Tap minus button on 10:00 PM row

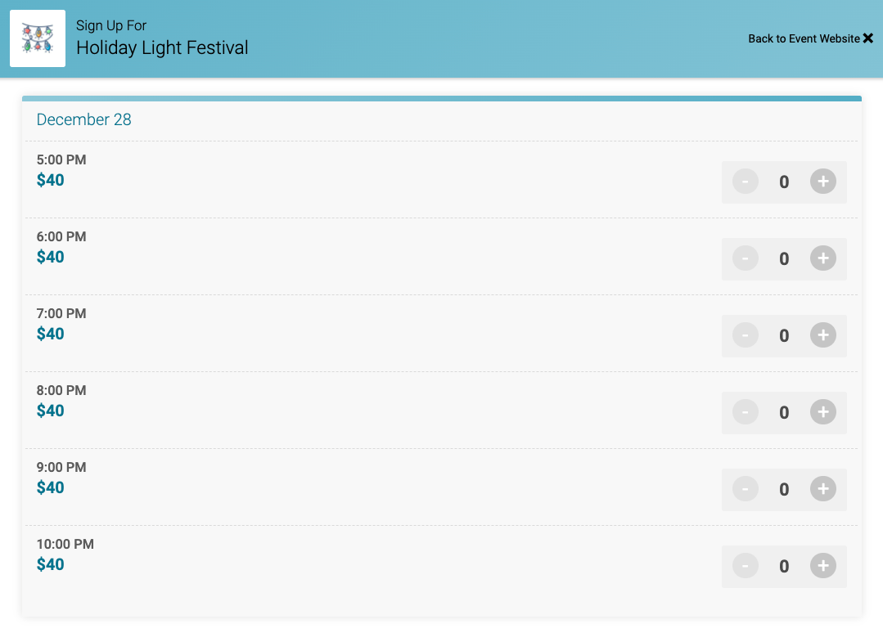click(x=745, y=566)
